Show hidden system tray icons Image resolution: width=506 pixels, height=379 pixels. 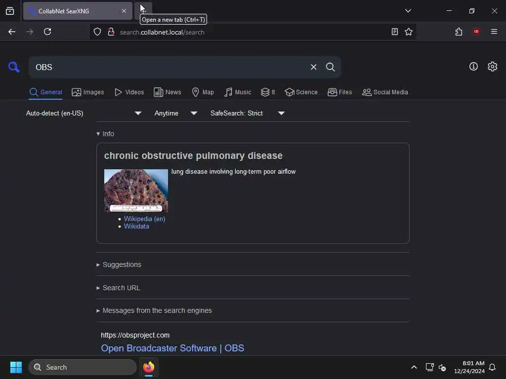click(x=414, y=367)
